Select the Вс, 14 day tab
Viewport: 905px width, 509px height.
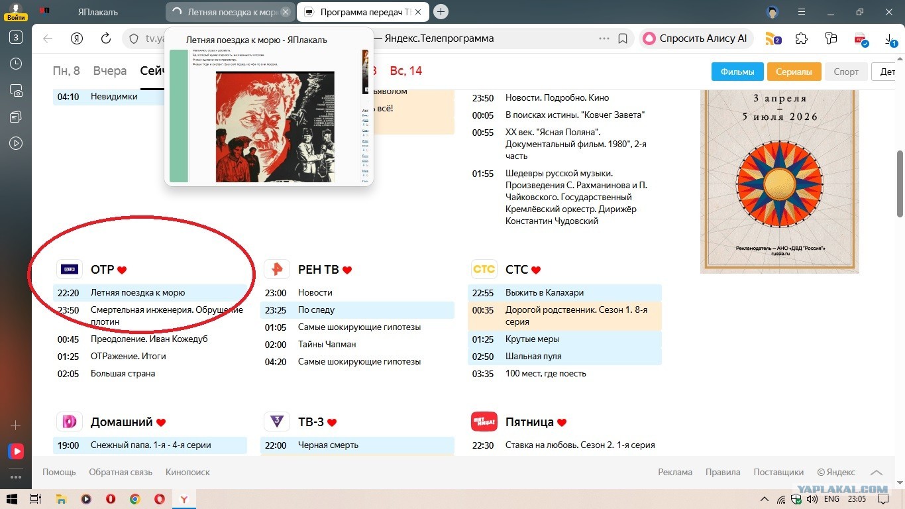tap(406, 71)
